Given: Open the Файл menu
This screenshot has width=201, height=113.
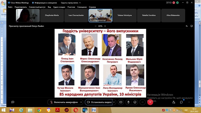Looking at the screenshot, I should (10, 7).
